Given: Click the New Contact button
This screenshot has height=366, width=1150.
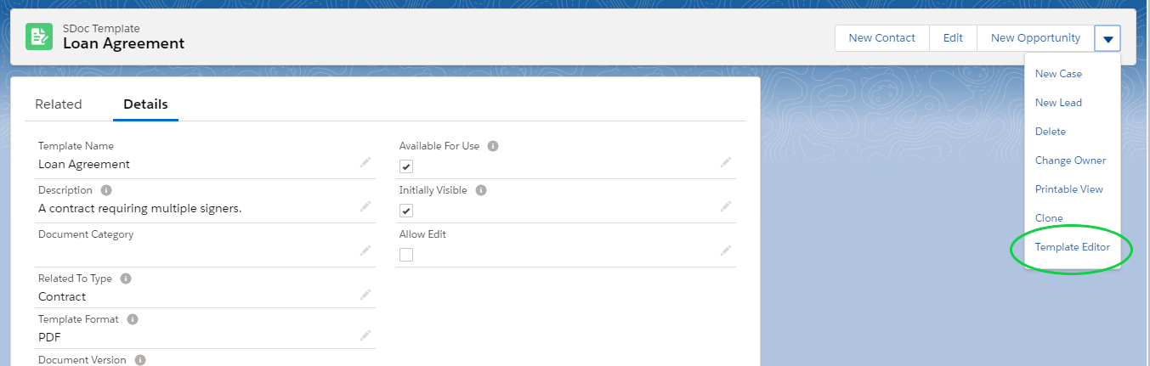Looking at the screenshot, I should coord(882,38).
